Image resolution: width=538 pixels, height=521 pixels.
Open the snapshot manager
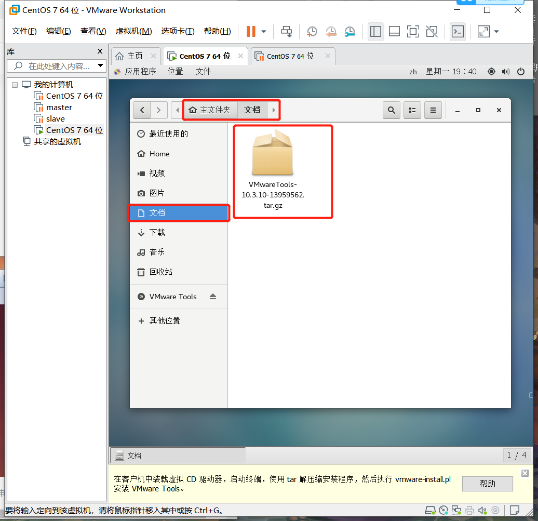349,32
